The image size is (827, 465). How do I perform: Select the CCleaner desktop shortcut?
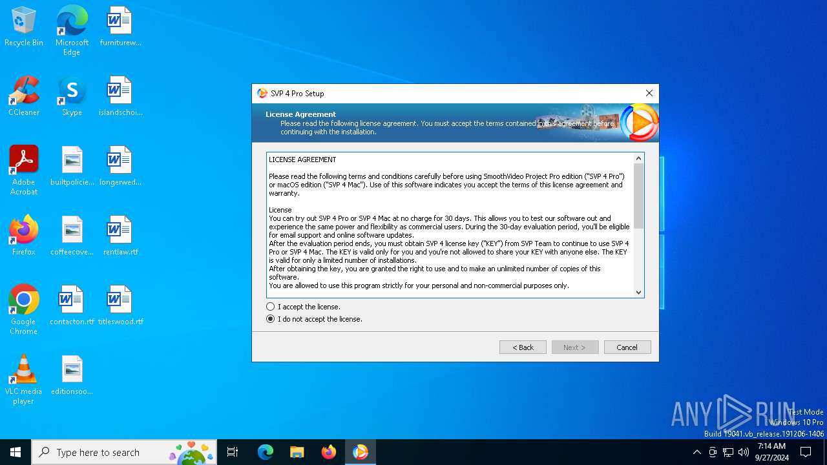pyautogui.click(x=24, y=97)
